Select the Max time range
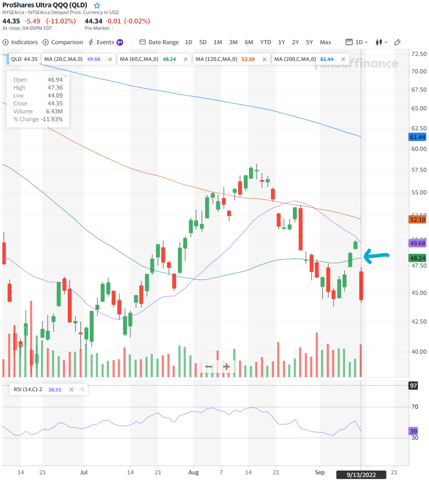The height and width of the screenshot is (484, 429). click(325, 42)
